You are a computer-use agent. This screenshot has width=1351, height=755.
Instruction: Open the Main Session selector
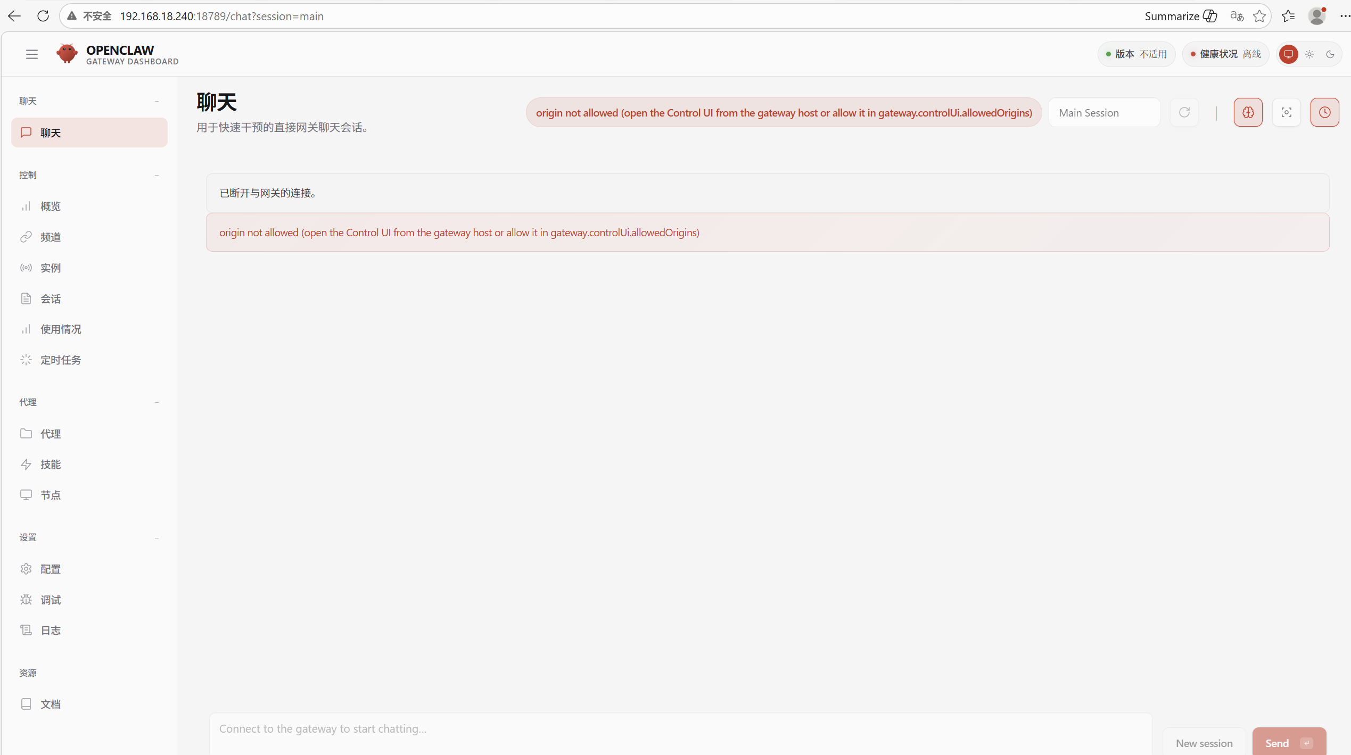point(1104,113)
